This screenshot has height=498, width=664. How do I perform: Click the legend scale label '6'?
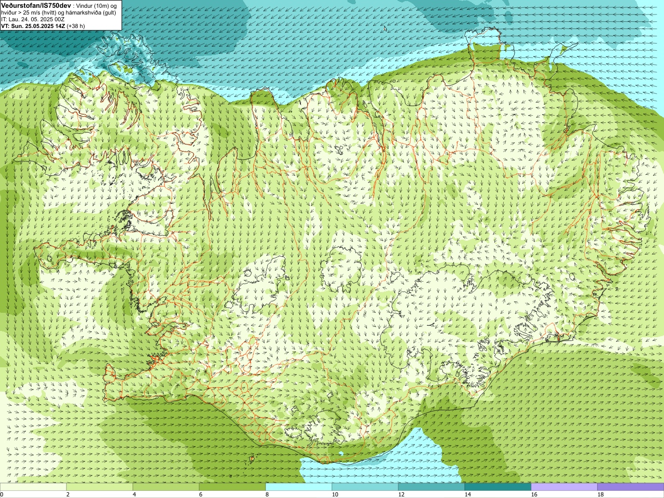pos(201,494)
